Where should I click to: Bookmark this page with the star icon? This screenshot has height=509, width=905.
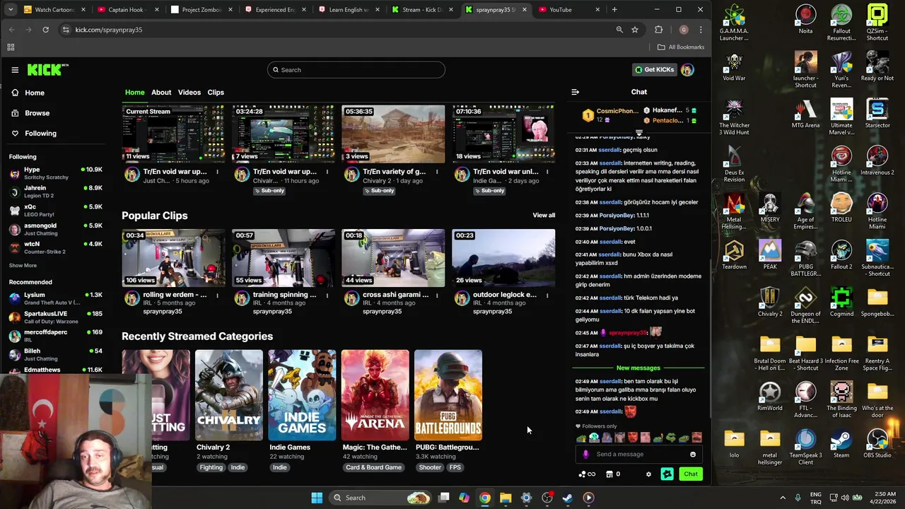pyautogui.click(x=635, y=30)
